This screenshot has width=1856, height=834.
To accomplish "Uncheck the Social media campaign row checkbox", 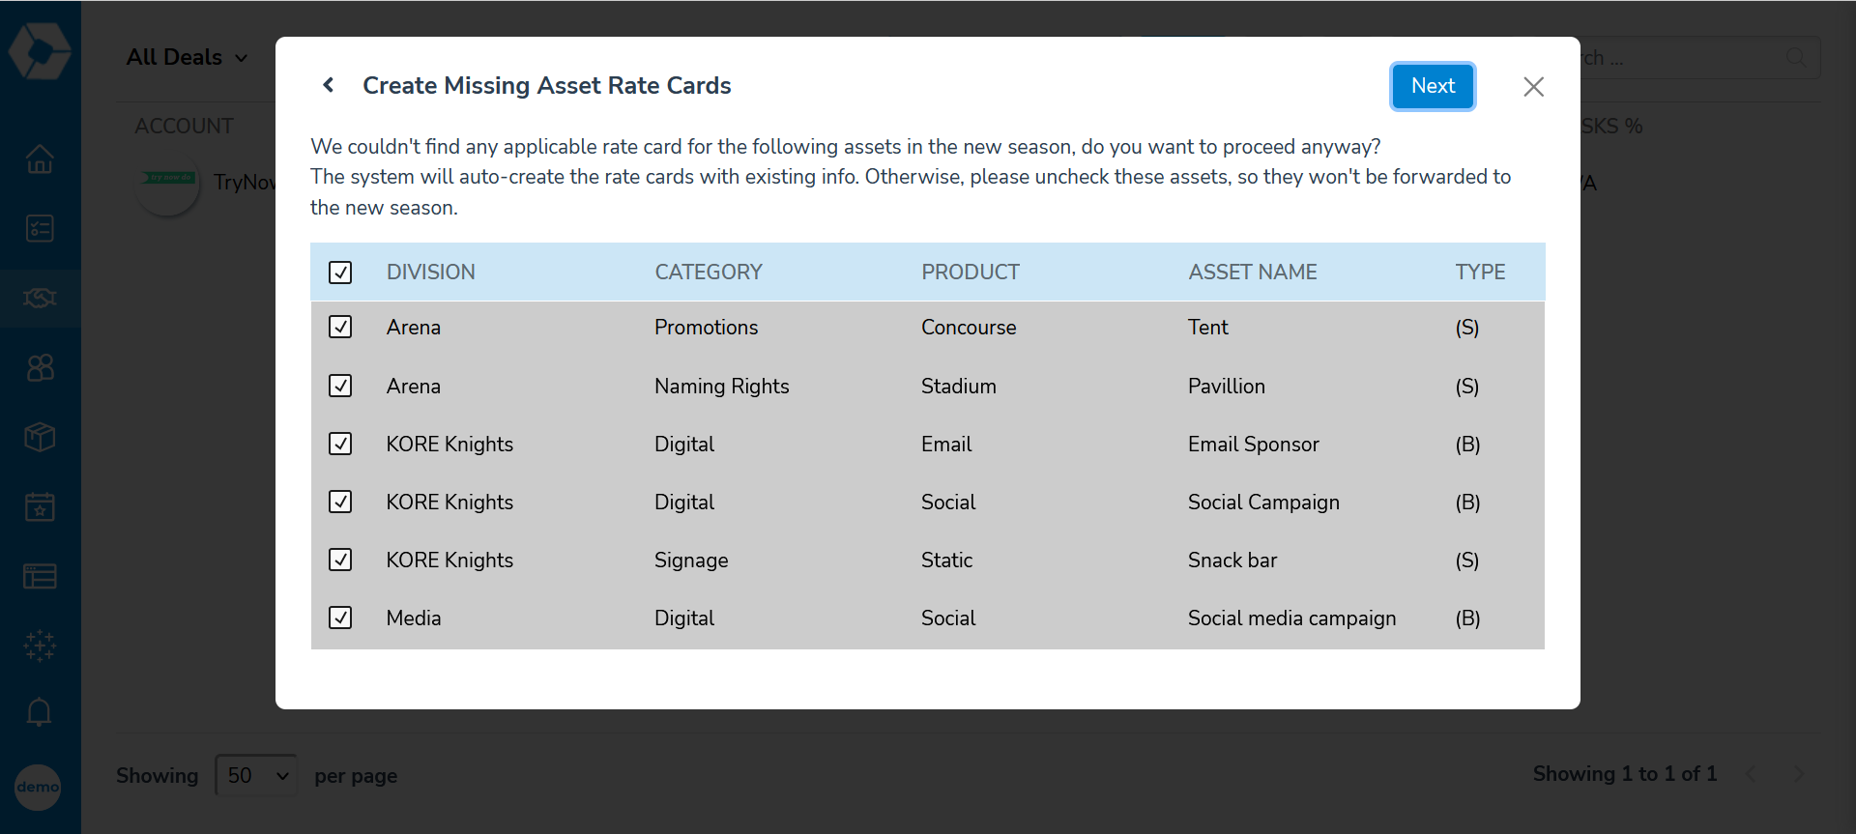I will coord(340,618).
